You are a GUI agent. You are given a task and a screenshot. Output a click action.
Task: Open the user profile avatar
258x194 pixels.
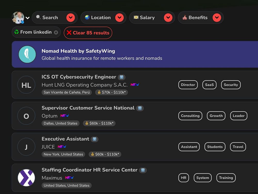18,18
